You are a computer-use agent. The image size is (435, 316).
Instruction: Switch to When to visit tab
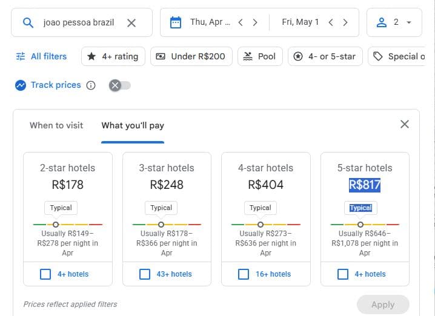click(56, 125)
